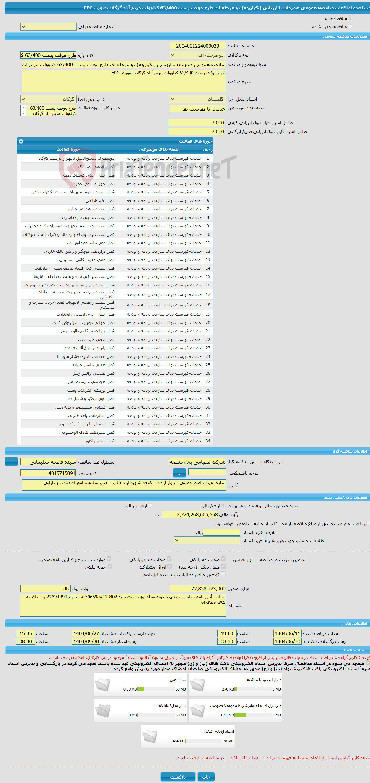Click طبقه بندی موضوعی خدمات با فهرست بها field
Screen dimensions: 370x783
[197, 108]
